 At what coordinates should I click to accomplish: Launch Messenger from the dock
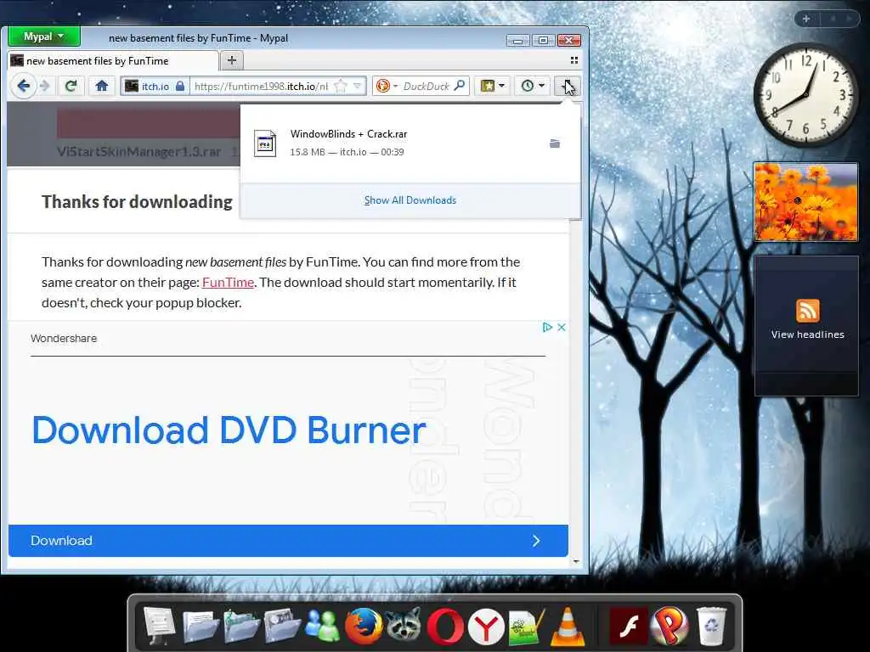(323, 627)
